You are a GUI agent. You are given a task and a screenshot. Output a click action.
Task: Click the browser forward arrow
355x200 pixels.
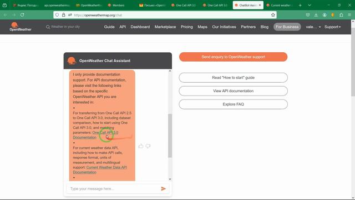(14, 15)
